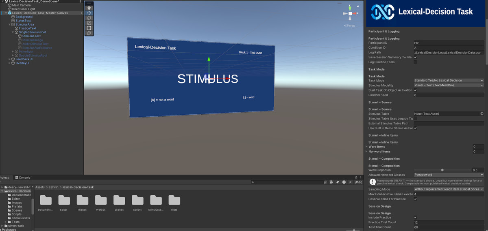Screen dimensions: 488x231
Task: Click the 'zefwih' breadcrumb link
Action: click(54, 187)
